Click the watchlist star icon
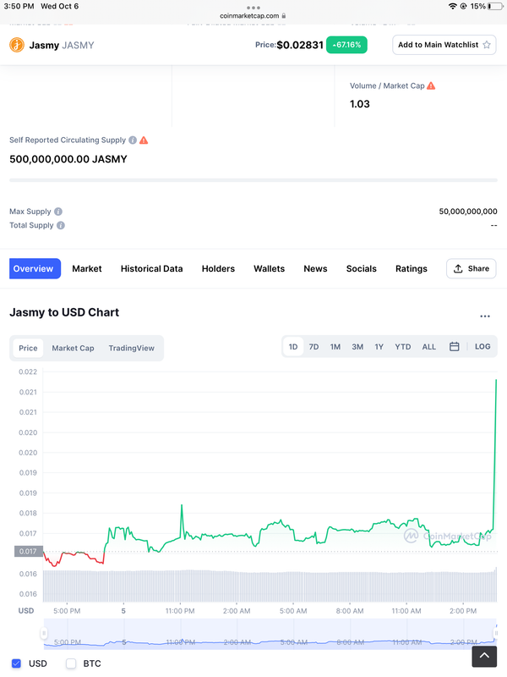The height and width of the screenshot is (677, 507). pyautogui.click(x=487, y=45)
